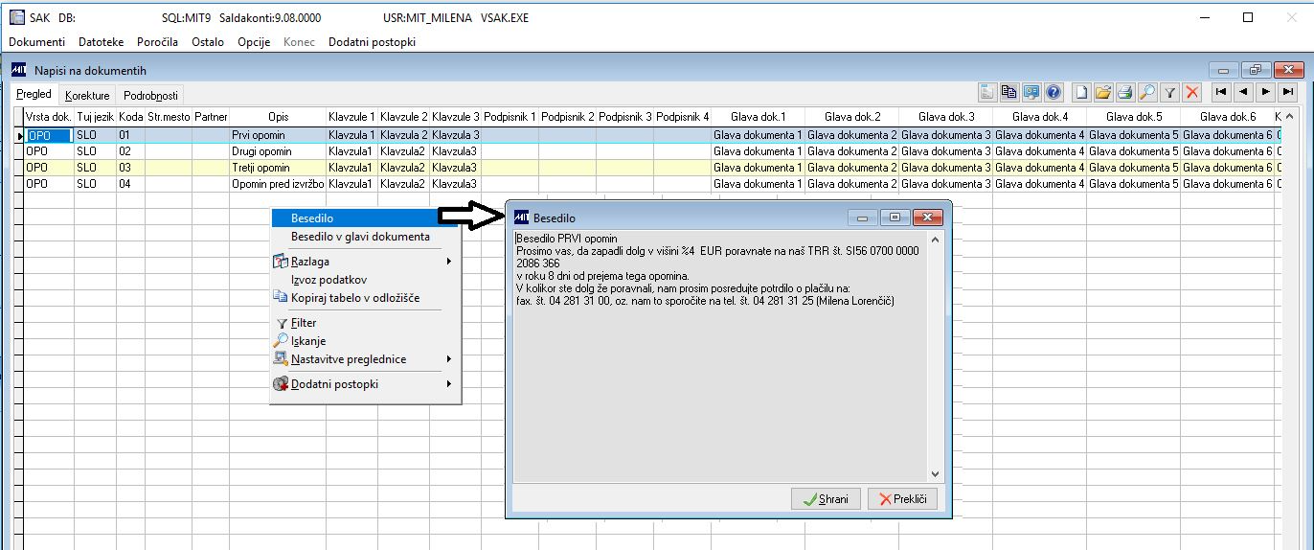Viewport: 1314px width, 550px height.
Task: Expand the Razlaga submenu arrow
Action: click(x=448, y=262)
